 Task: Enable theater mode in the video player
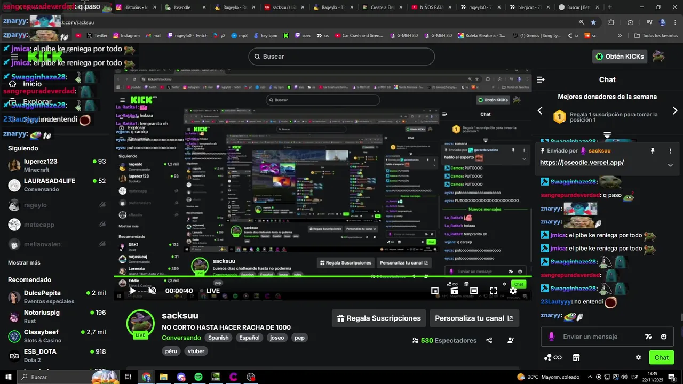point(474,291)
